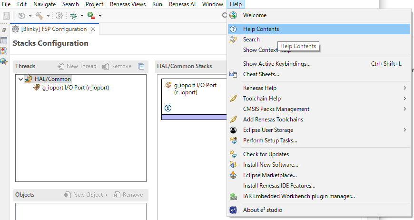Open the external tools dropdown arrow
Screen dimensions: 414x220
(x=100, y=16)
